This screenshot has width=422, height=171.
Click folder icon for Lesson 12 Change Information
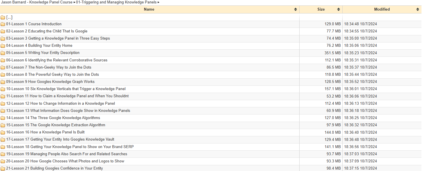click(x=3, y=104)
